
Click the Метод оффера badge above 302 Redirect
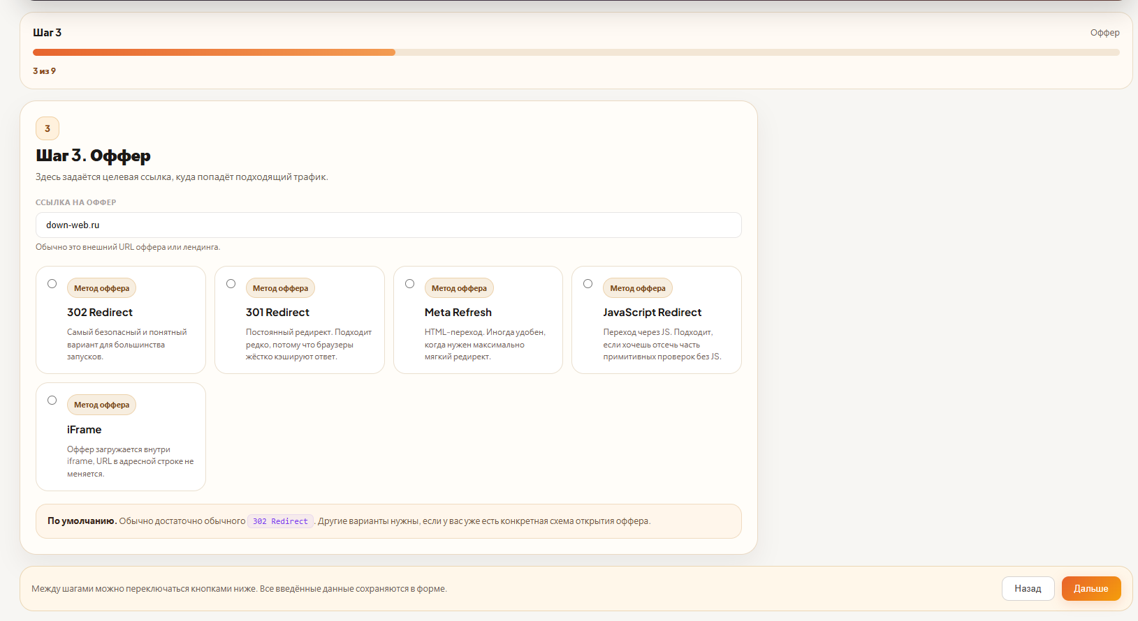pyautogui.click(x=102, y=288)
